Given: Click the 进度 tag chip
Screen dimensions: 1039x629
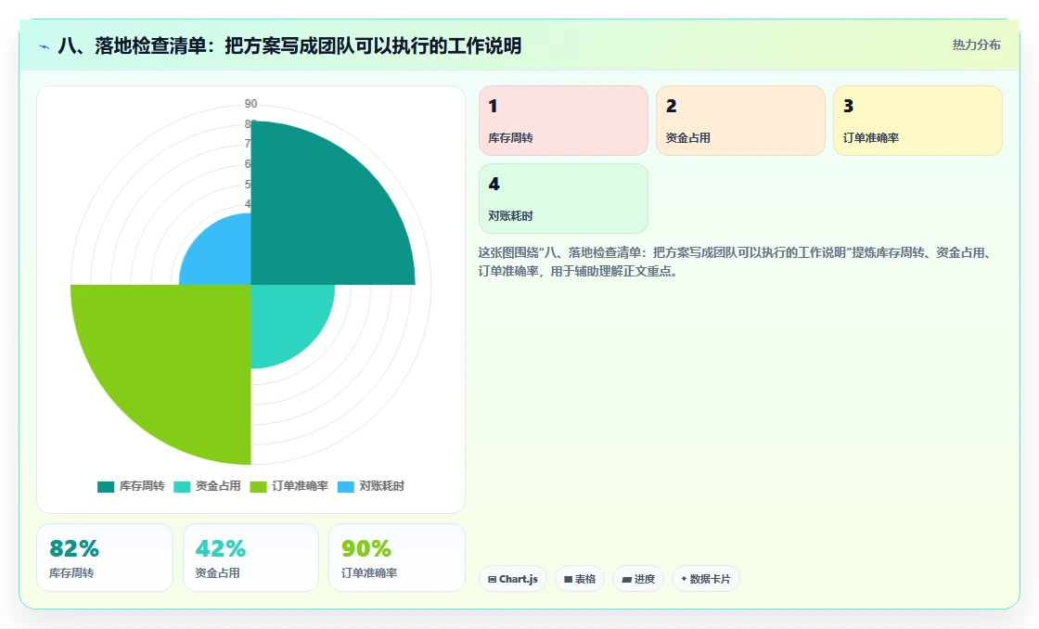Looking at the screenshot, I should pos(638,579).
